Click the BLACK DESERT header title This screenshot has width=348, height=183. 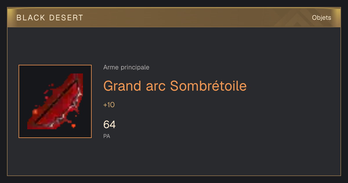point(50,18)
